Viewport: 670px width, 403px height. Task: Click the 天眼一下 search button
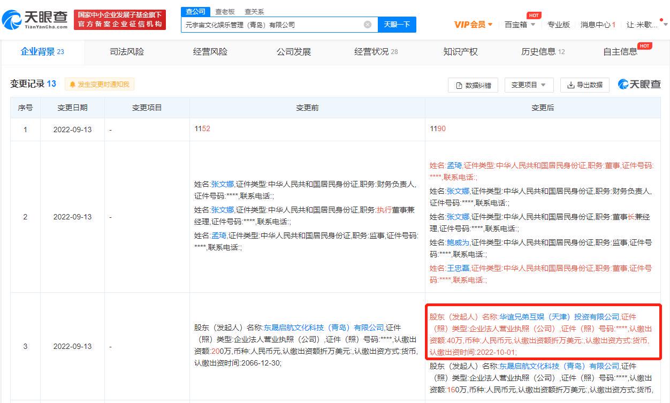coord(397,25)
